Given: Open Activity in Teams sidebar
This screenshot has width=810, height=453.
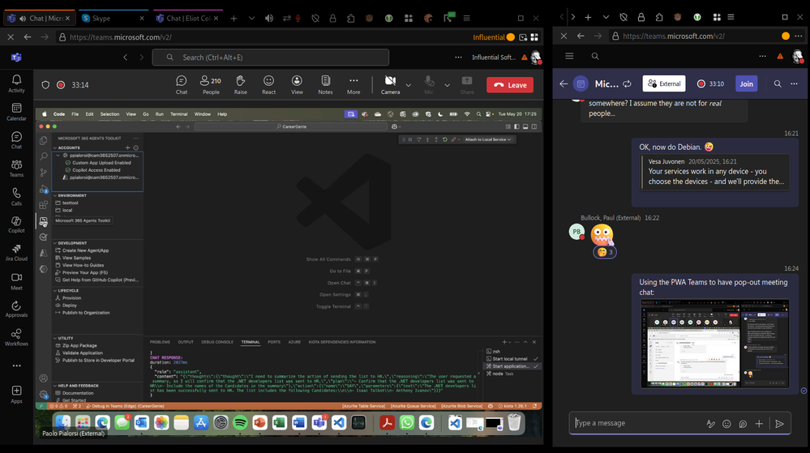Looking at the screenshot, I should (x=16, y=83).
